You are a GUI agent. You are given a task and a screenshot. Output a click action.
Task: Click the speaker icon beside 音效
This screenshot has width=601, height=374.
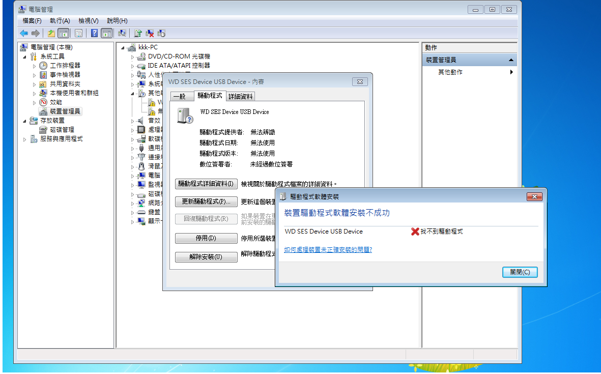[141, 121]
